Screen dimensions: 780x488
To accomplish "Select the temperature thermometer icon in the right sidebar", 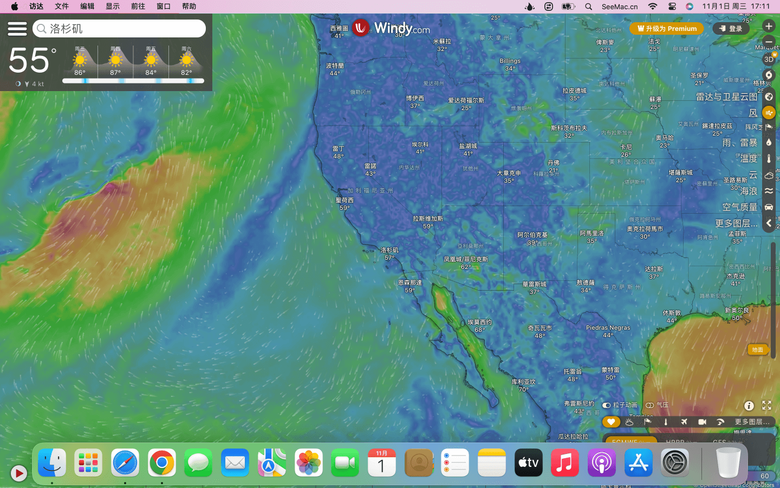I will [769, 159].
